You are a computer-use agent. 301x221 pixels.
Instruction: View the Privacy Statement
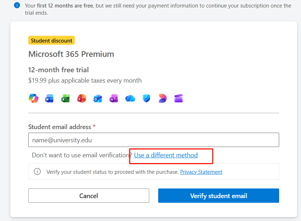coord(201,172)
